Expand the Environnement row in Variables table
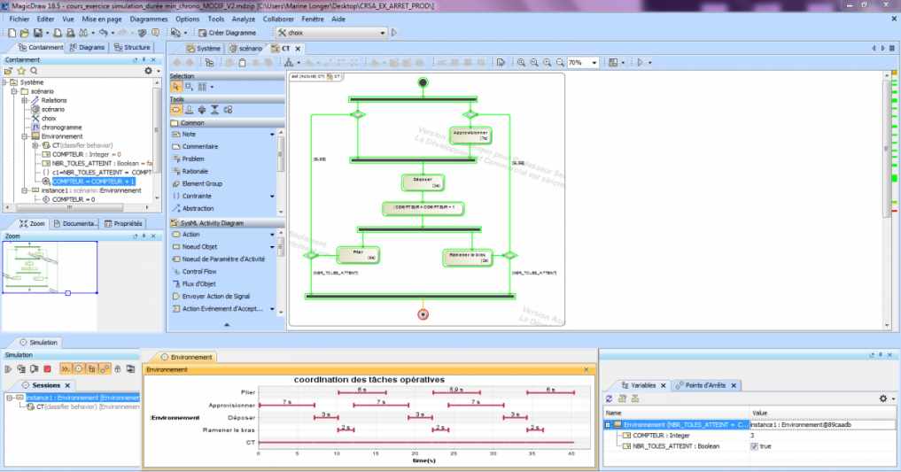The image size is (901, 472). pyautogui.click(x=608, y=425)
